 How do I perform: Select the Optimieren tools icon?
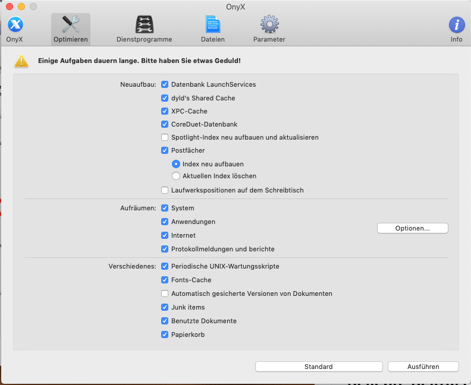pyautogui.click(x=71, y=25)
